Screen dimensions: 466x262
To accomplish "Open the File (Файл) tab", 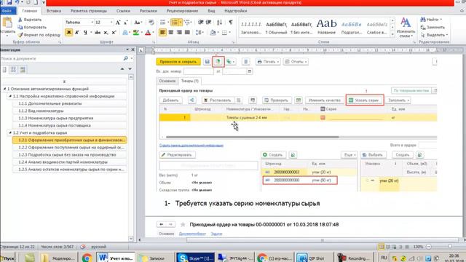I will point(7,11).
